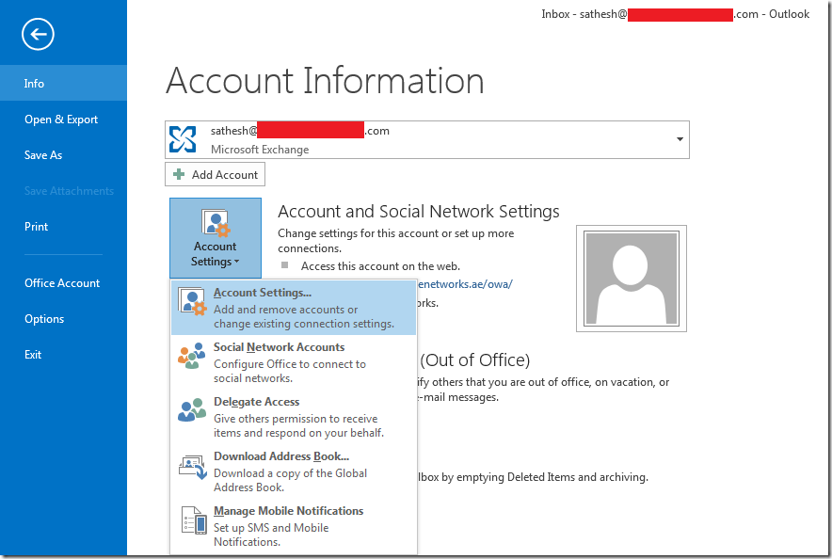Open the Print page
832x559 pixels.
pos(64,227)
